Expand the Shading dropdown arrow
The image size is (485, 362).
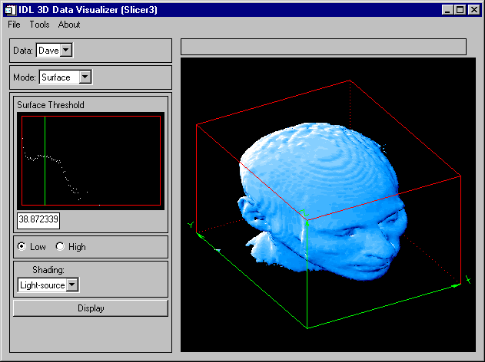[x=72, y=285]
